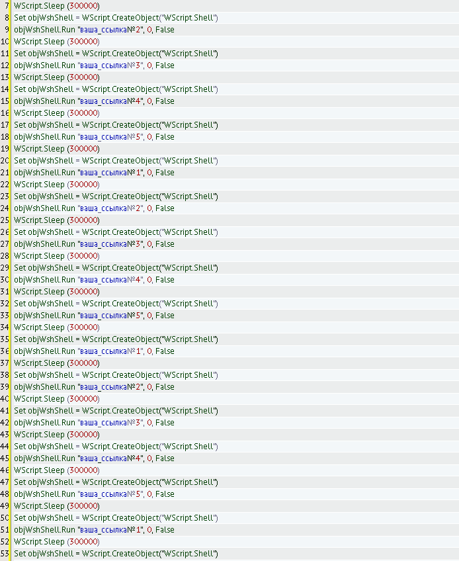The width and height of the screenshot is (459, 561).
Task: Click the False keyword on line 30
Action: tap(165, 279)
